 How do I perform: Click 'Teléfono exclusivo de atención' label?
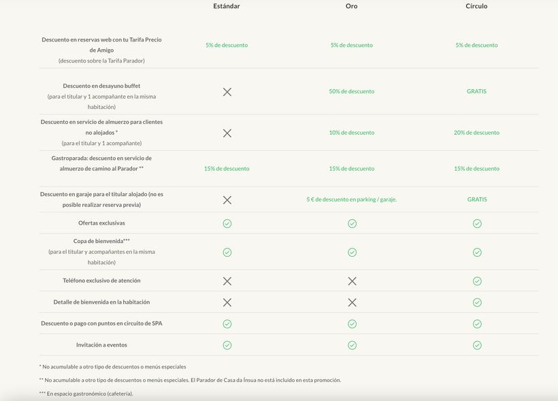101,280
